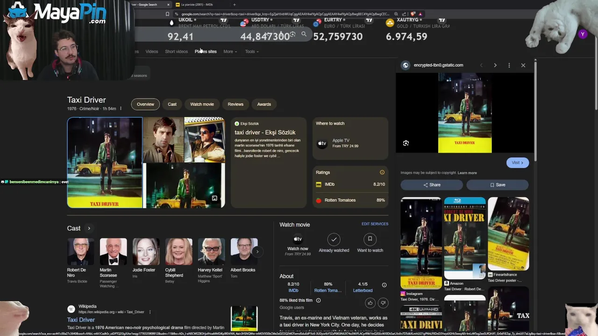Open the Brave Shields icon in address bar
The width and height of the screenshot is (598, 336).
click(x=413, y=14)
